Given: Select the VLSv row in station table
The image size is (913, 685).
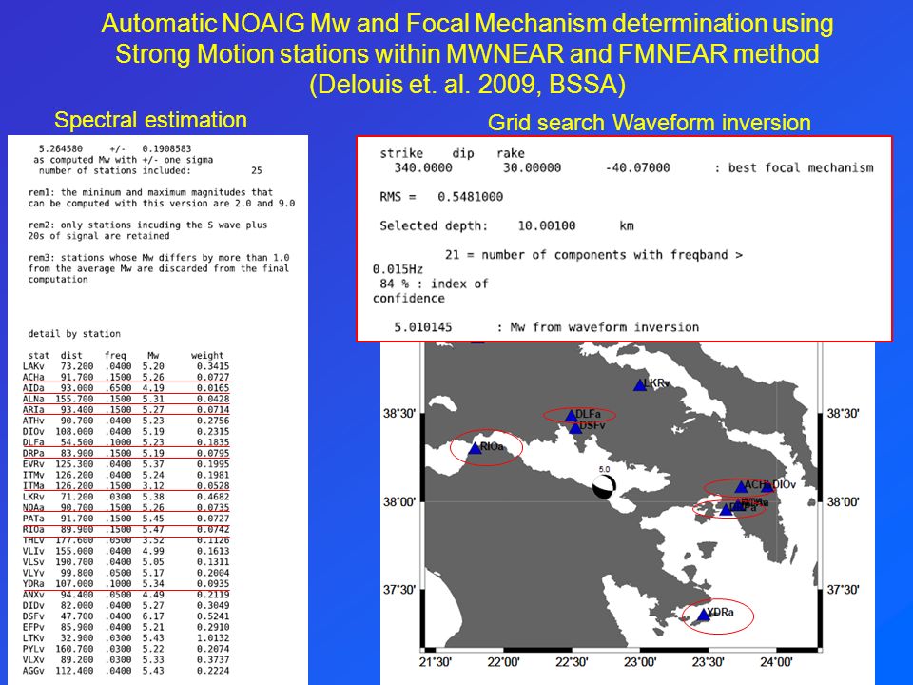Looking at the screenshot, I should pos(126,562).
